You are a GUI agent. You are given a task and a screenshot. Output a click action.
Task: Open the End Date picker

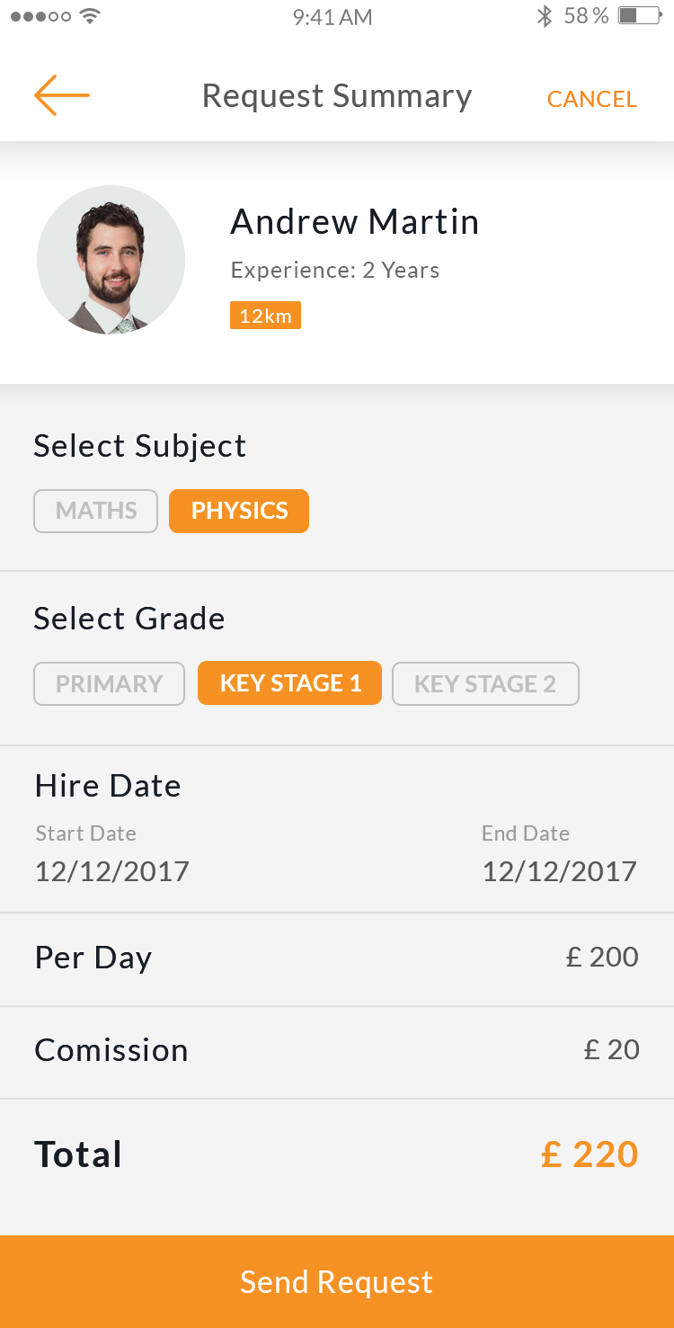[x=559, y=870]
